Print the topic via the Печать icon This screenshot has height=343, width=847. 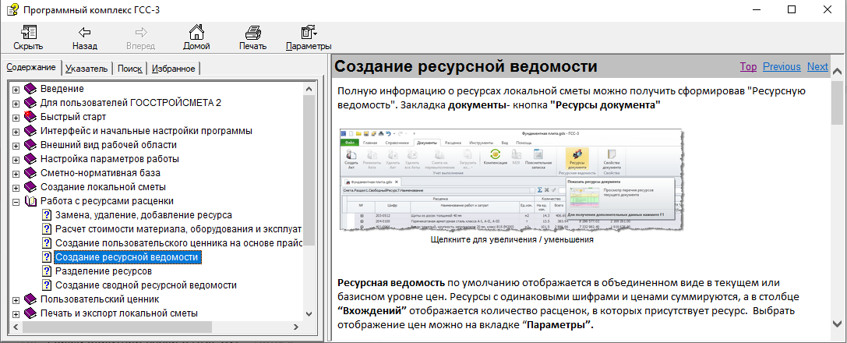tap(252, 31)
